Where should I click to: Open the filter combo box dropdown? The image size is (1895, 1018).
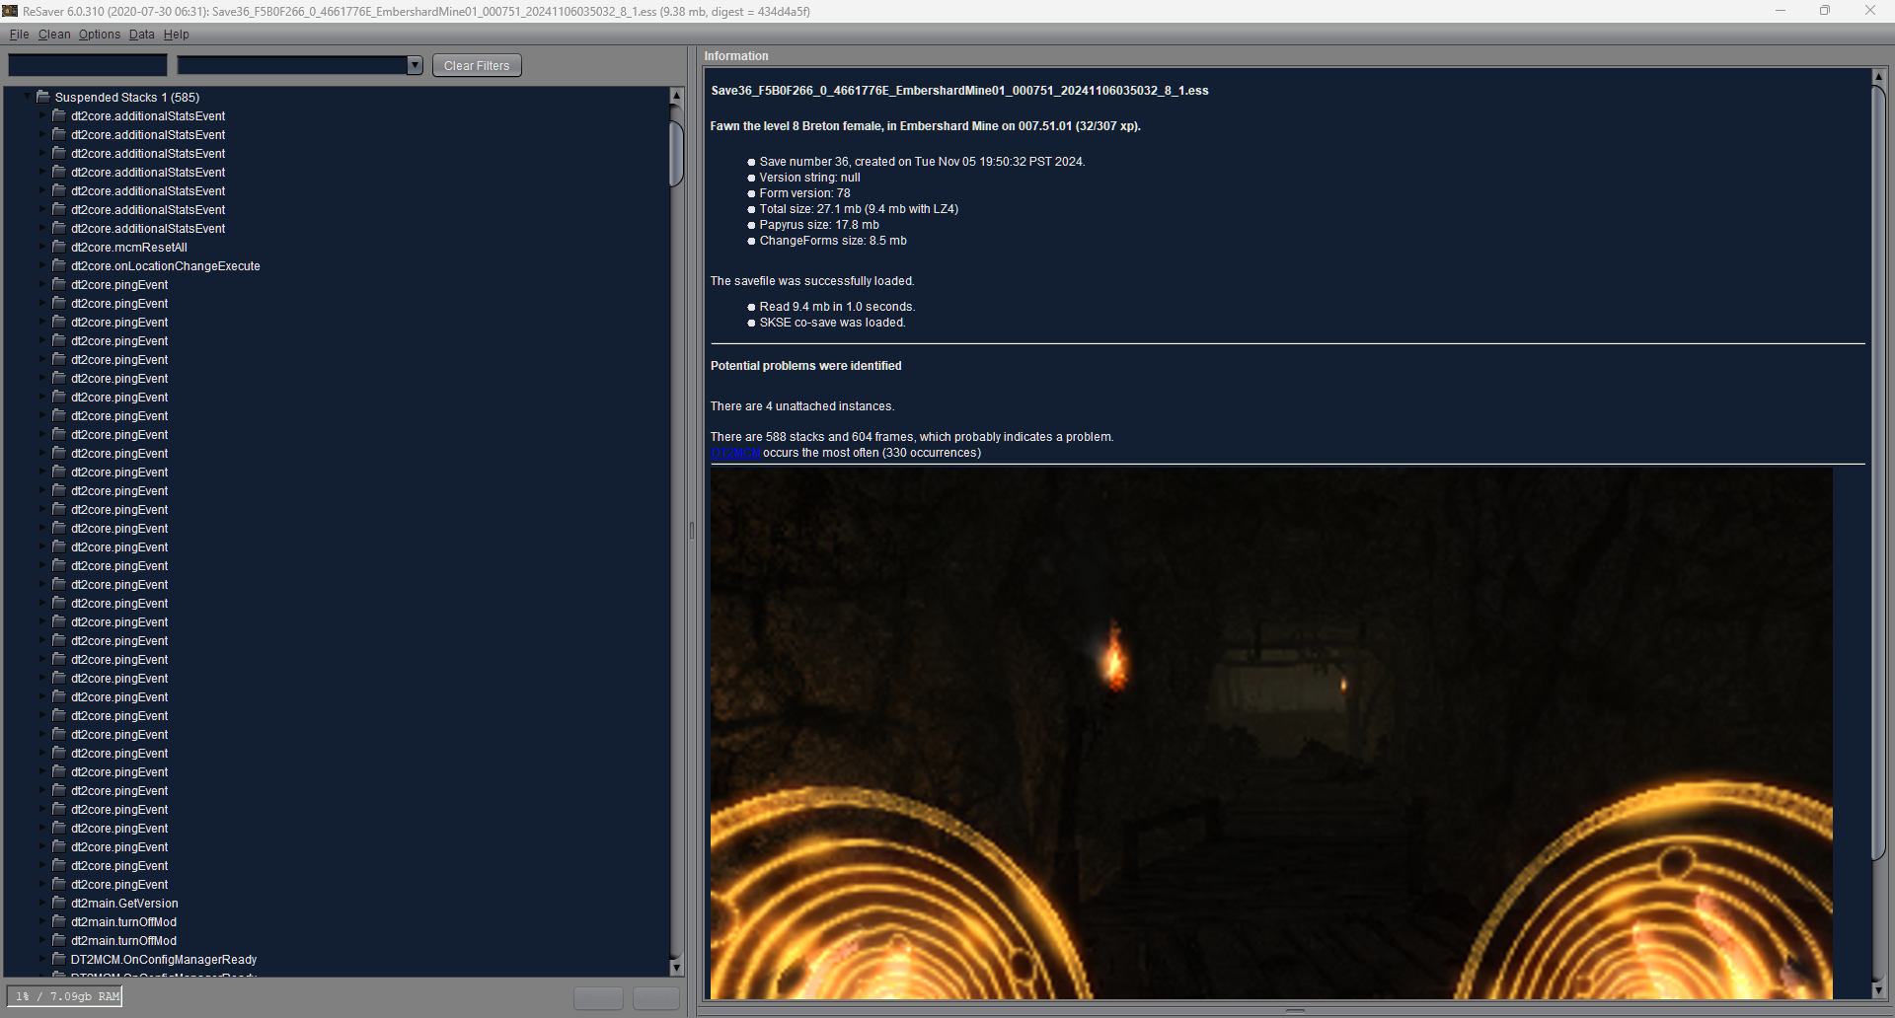click(414, 65)
